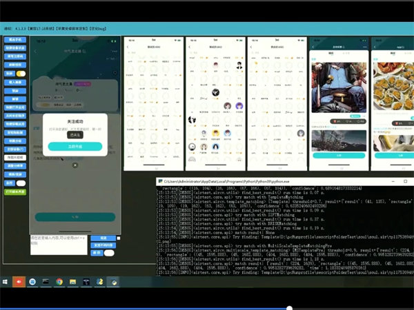Open the Python icon in the taskbar
Screen dimensions: 414x310
[101, 282]
